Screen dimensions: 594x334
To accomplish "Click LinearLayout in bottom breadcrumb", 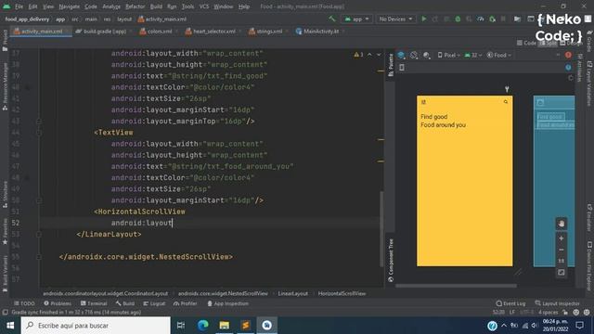I will [x=293, y=293].
